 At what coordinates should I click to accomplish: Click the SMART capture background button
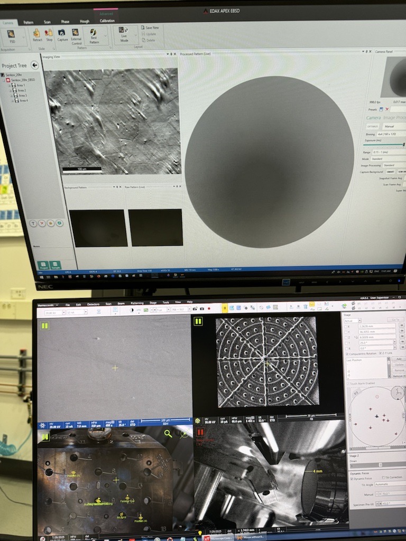390,172
